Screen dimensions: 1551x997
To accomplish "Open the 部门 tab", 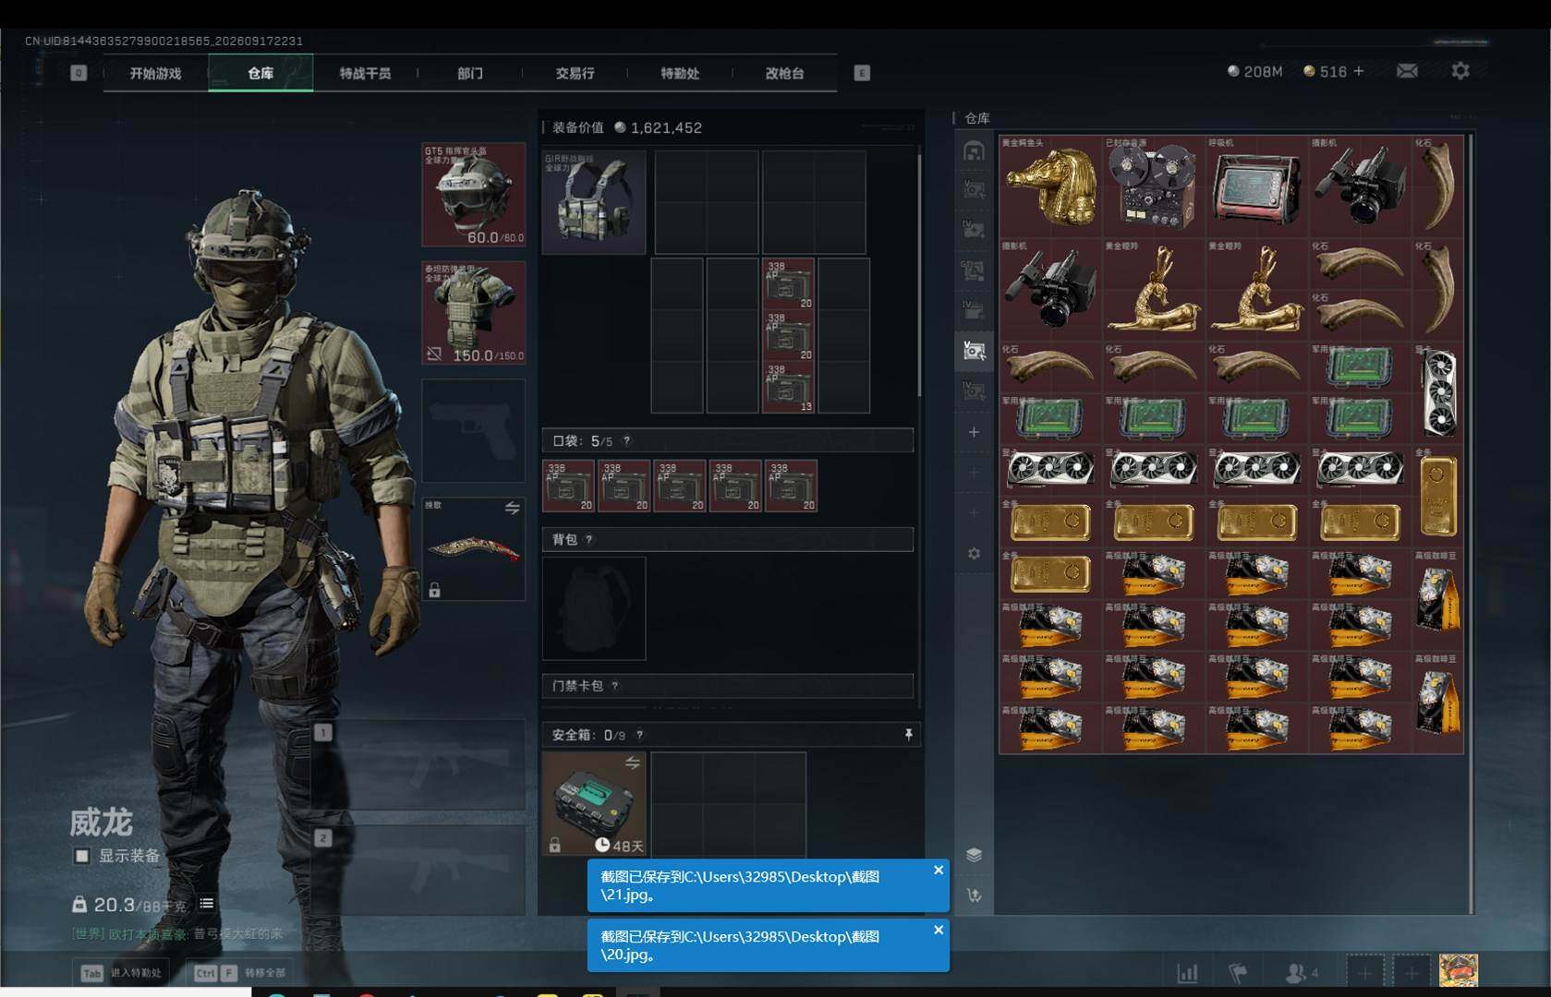I will tap(469, 73).
